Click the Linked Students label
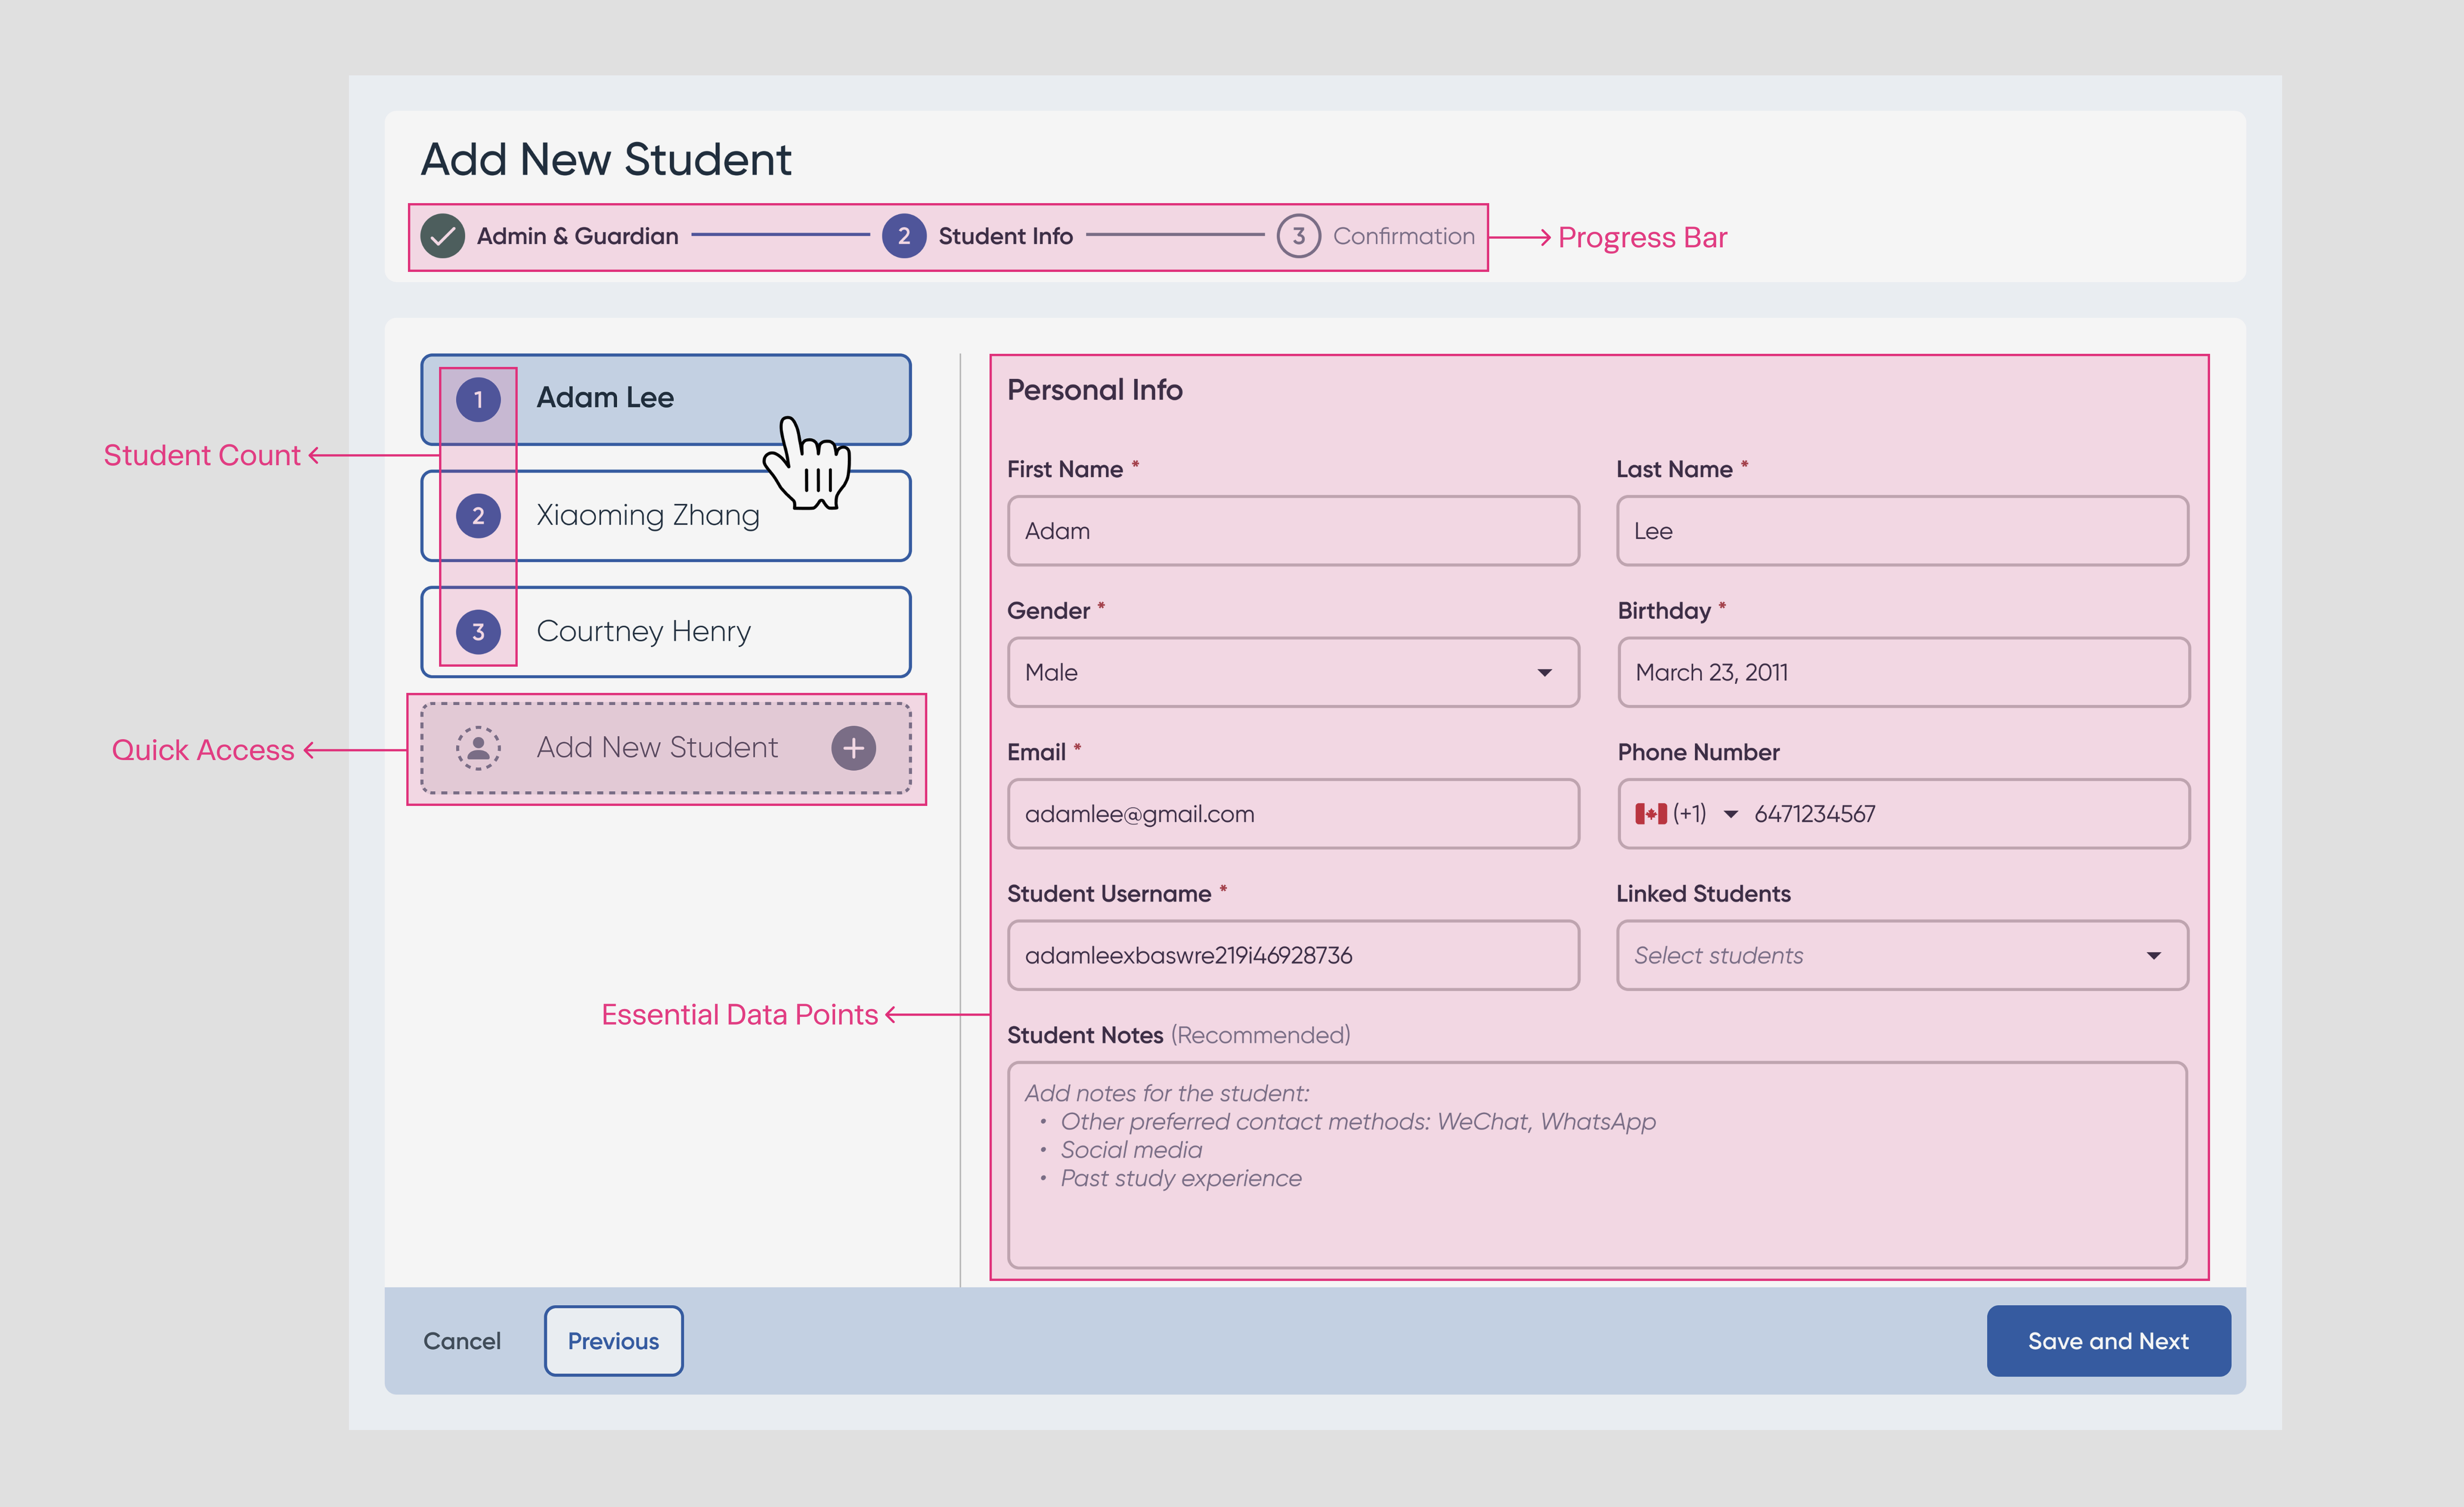This screenshot has width=2464, height=1507. tap(1703, 894)
